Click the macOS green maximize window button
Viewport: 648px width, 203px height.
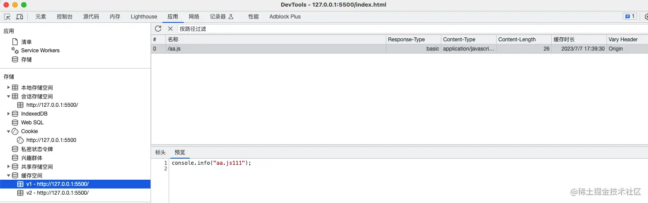click(x=24, y=4)
